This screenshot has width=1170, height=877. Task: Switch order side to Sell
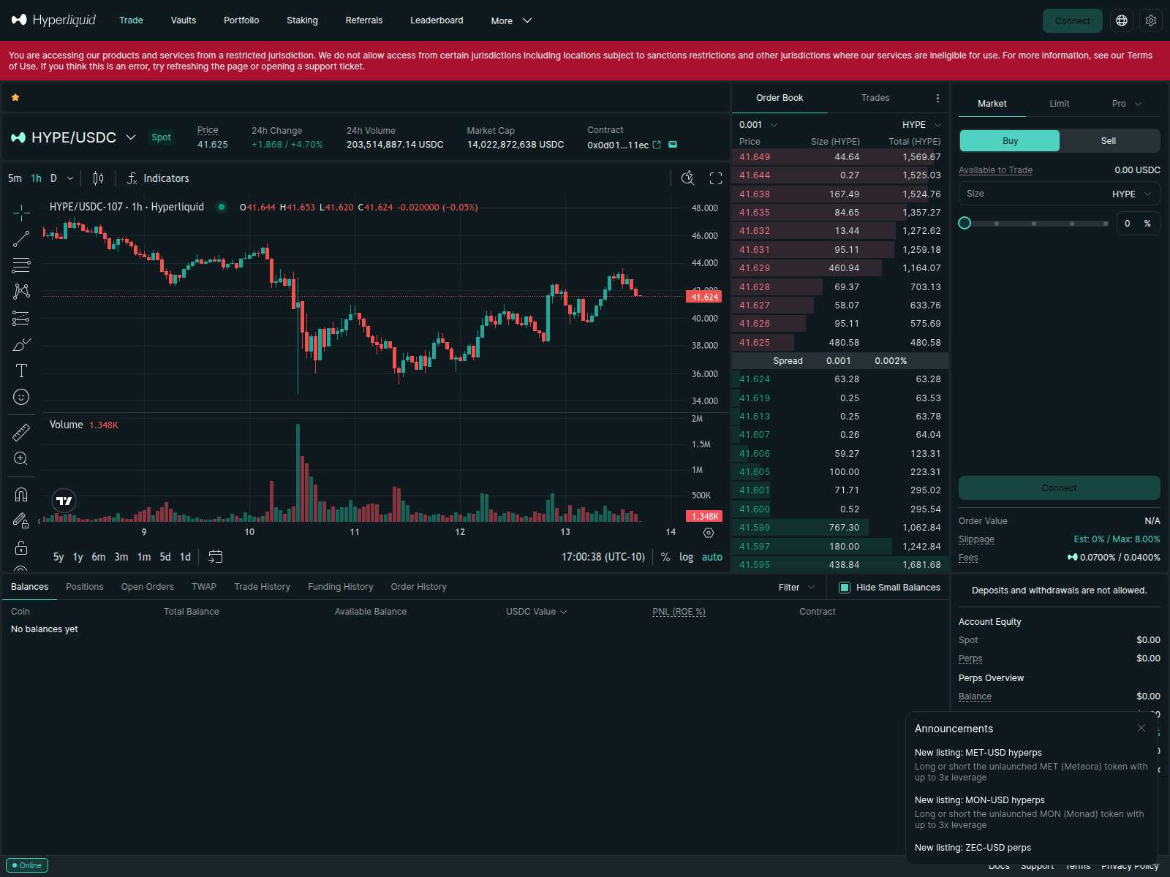point(1109,141)
